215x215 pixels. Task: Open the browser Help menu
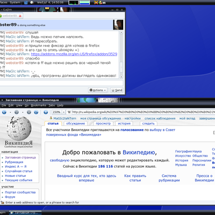[x=60, y=105]
